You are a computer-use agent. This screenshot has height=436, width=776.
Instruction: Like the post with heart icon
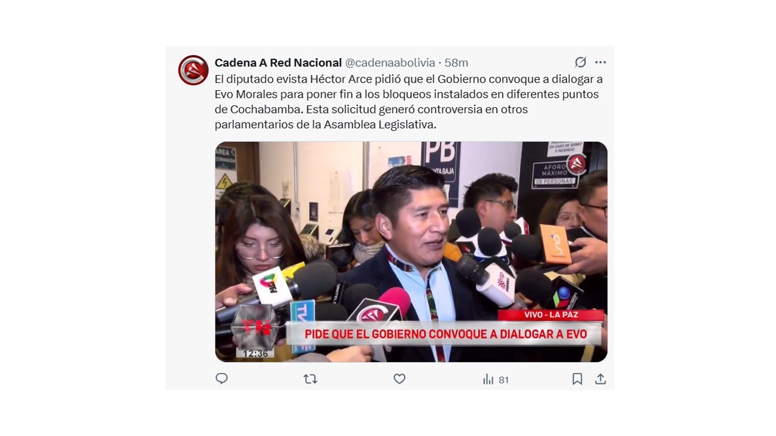click(399, 379)
